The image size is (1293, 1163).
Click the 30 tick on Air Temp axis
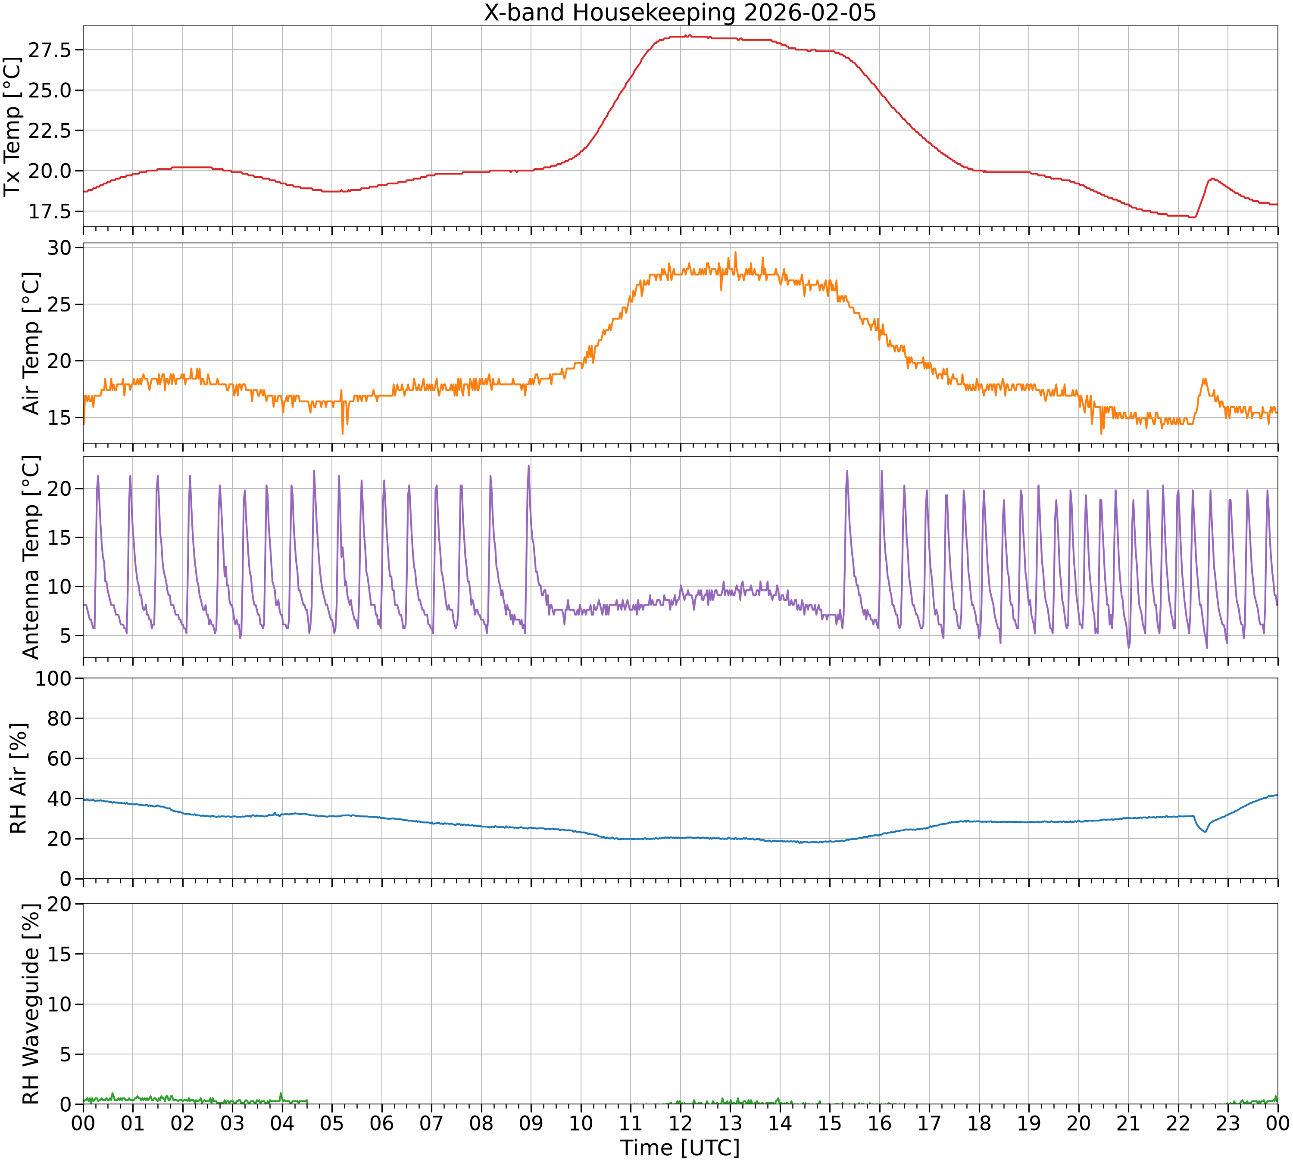tap(60, 247)
